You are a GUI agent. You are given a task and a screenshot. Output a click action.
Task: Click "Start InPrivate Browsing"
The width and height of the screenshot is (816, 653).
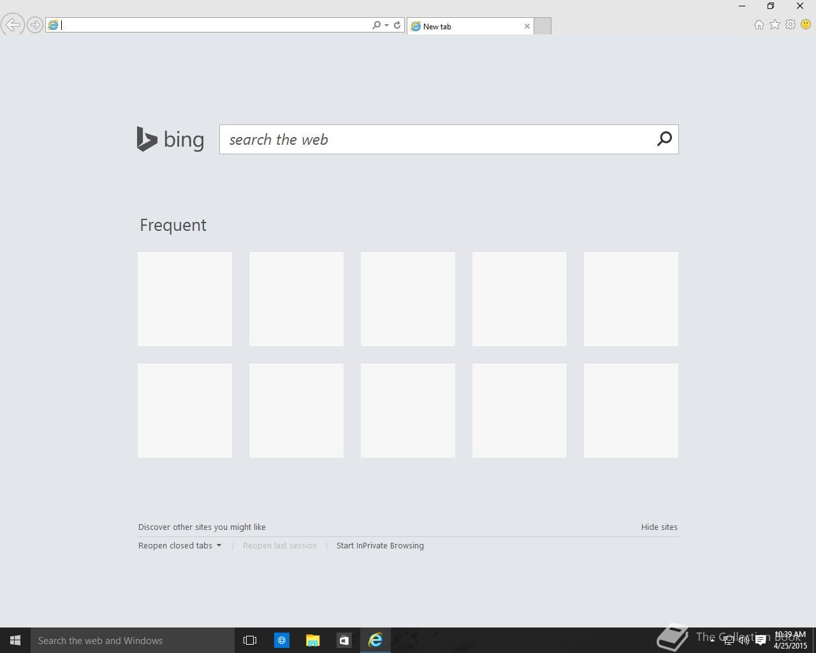pyautogui.click(x=380, y=545)
